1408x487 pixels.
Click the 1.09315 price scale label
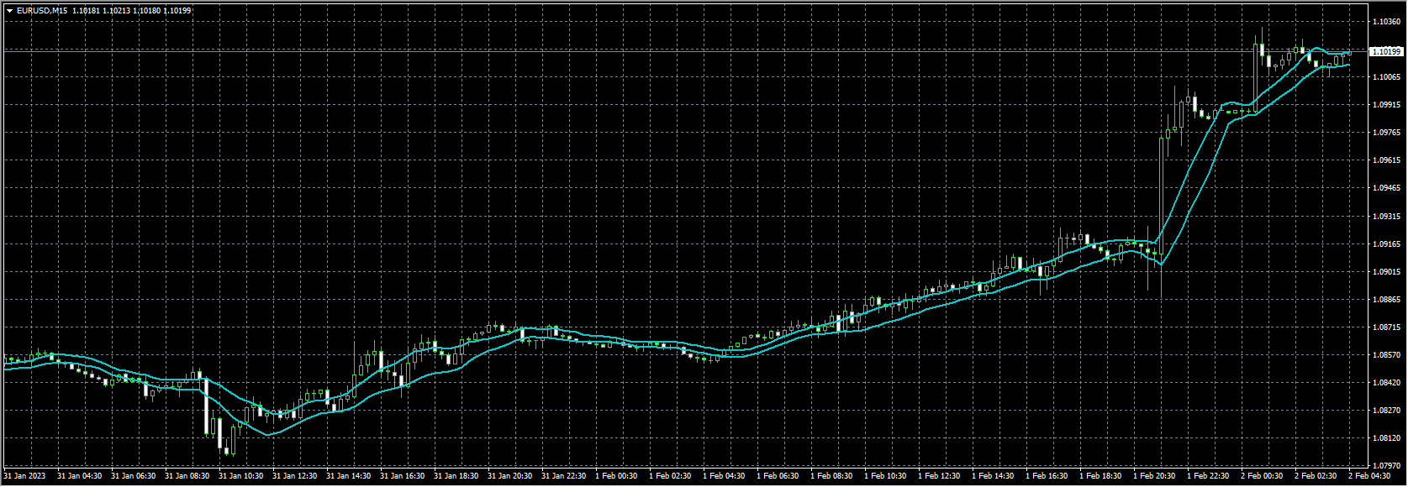click(x=1385, y=217)
